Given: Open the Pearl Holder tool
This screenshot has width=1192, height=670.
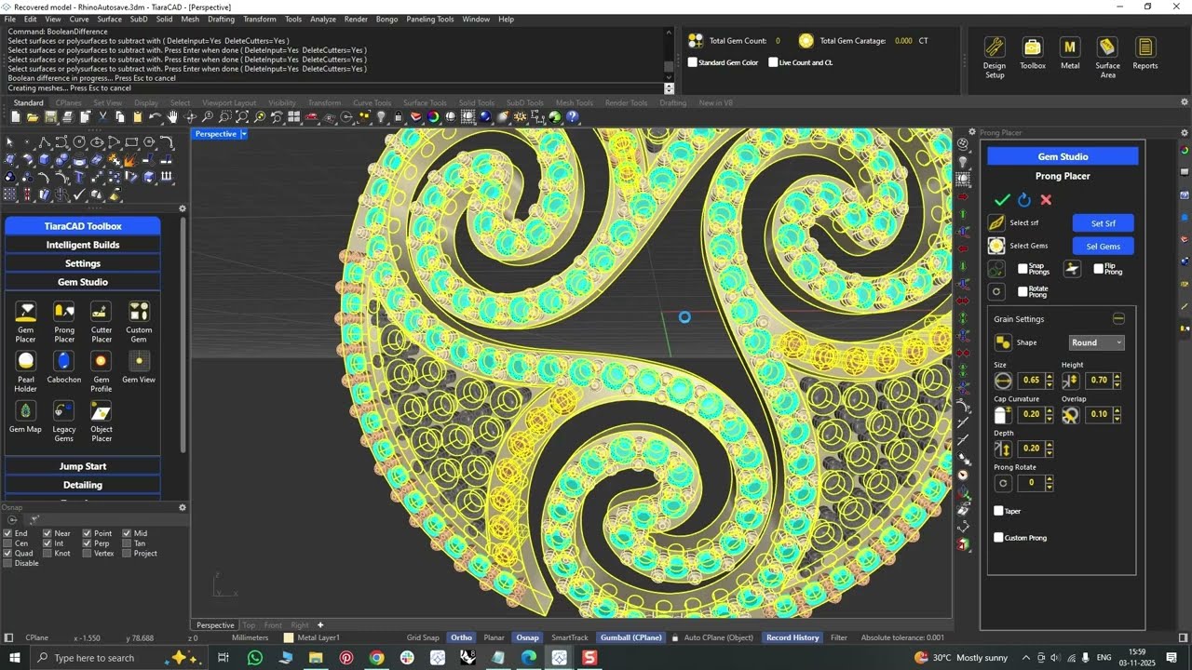Looking at the screenshot, I should (x=26, y=368).
